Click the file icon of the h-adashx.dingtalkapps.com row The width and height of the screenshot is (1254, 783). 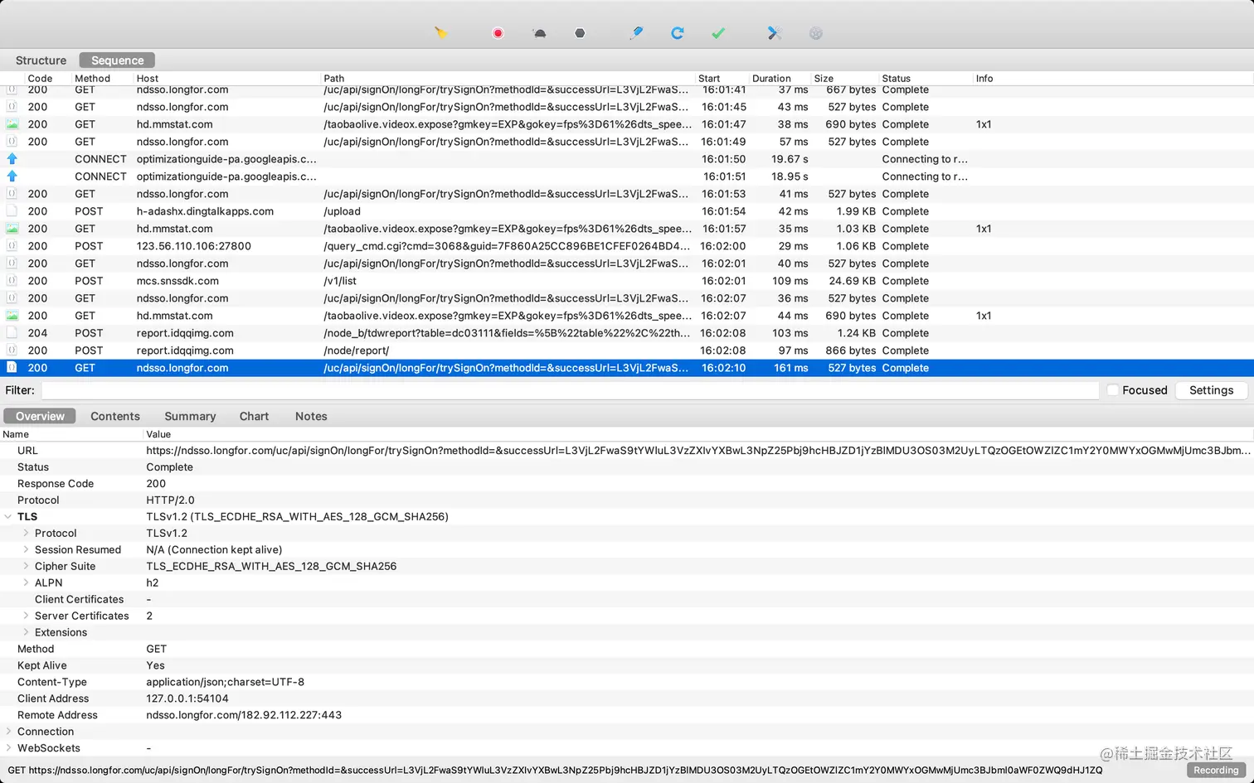(x=12, y=211)
